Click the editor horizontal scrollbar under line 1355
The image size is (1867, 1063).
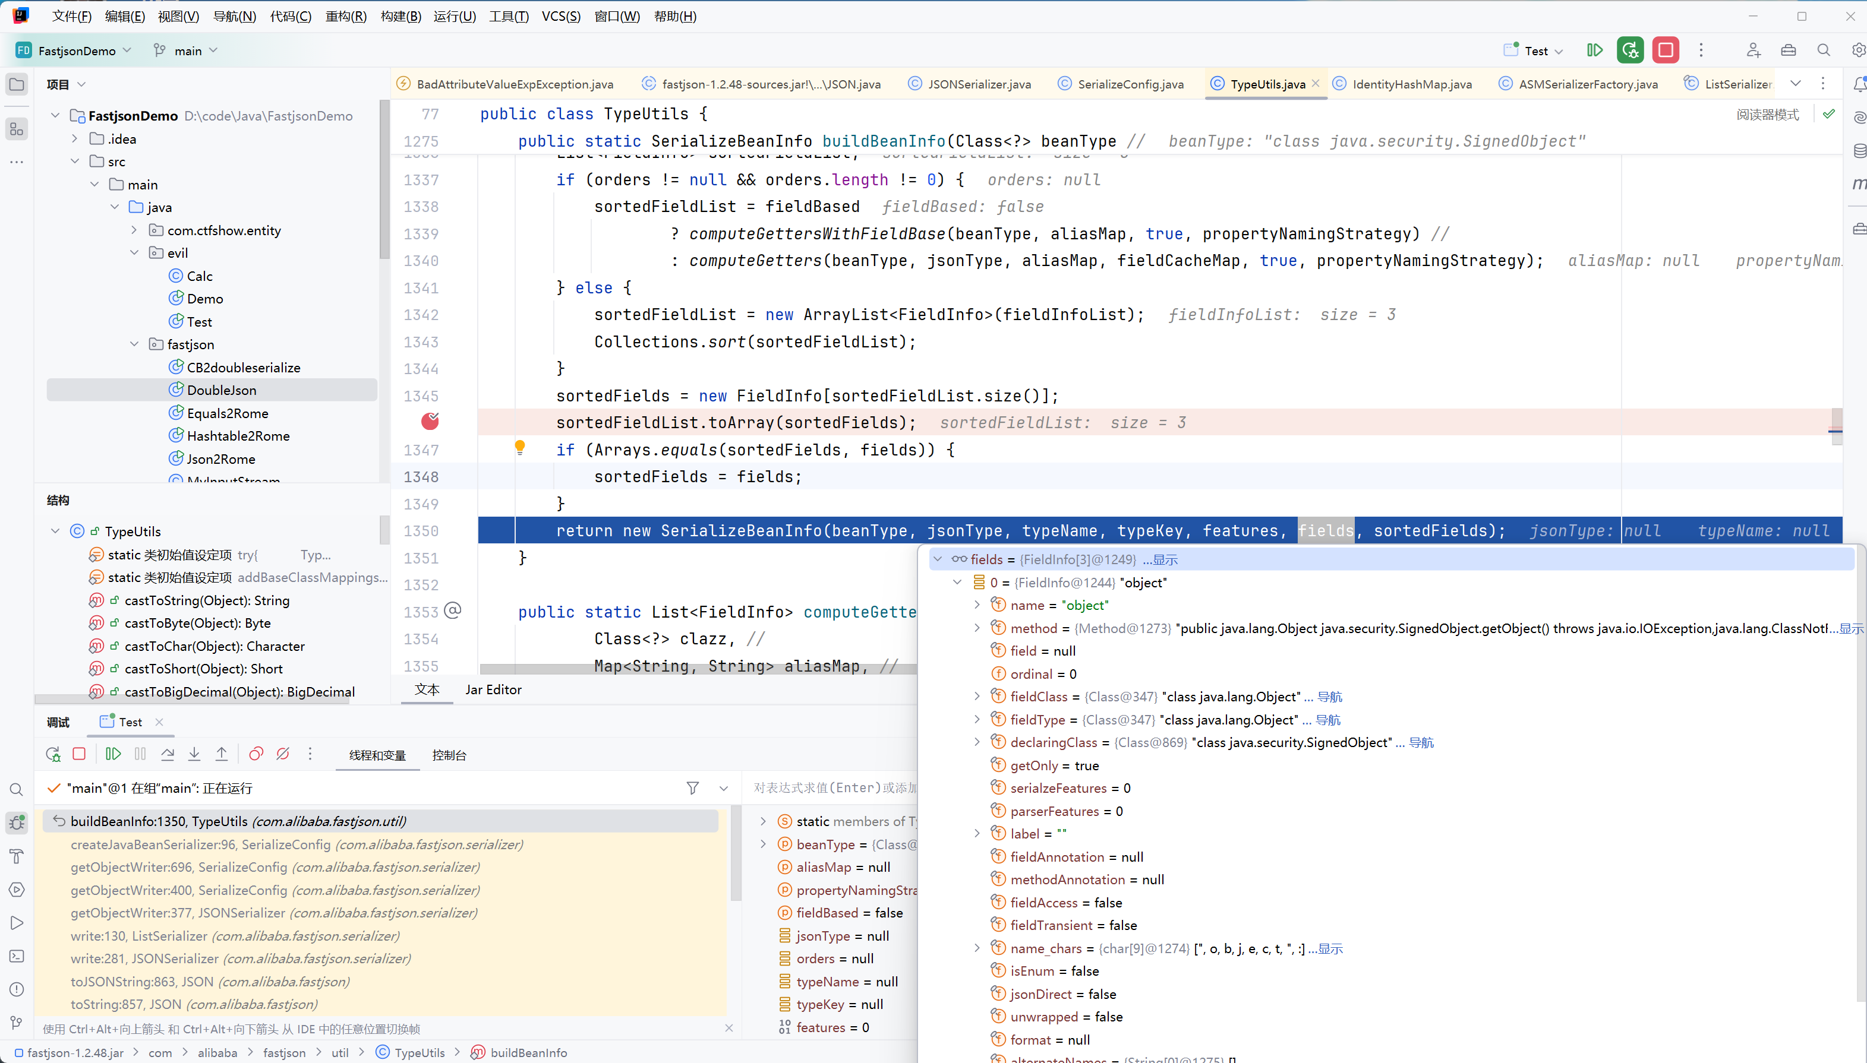coord(698,669)
